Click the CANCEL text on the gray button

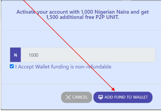[80, 97]
